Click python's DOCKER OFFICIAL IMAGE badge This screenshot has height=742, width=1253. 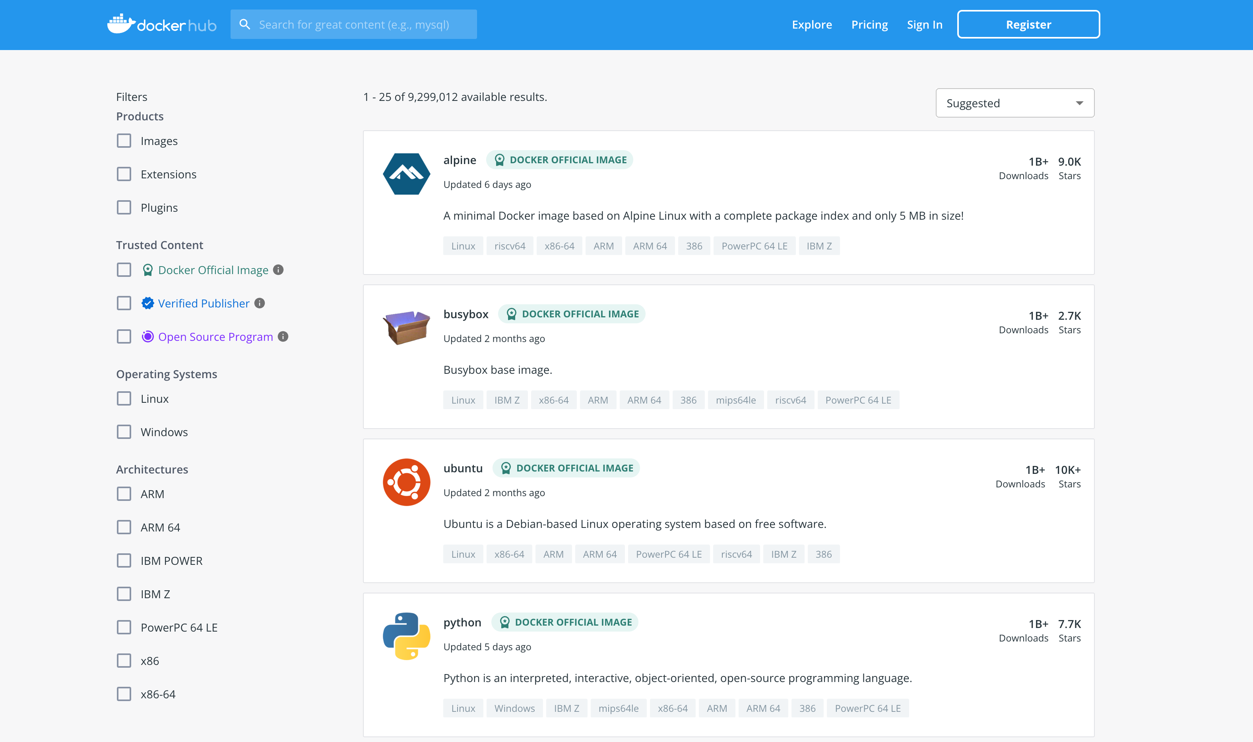[564, 622]
